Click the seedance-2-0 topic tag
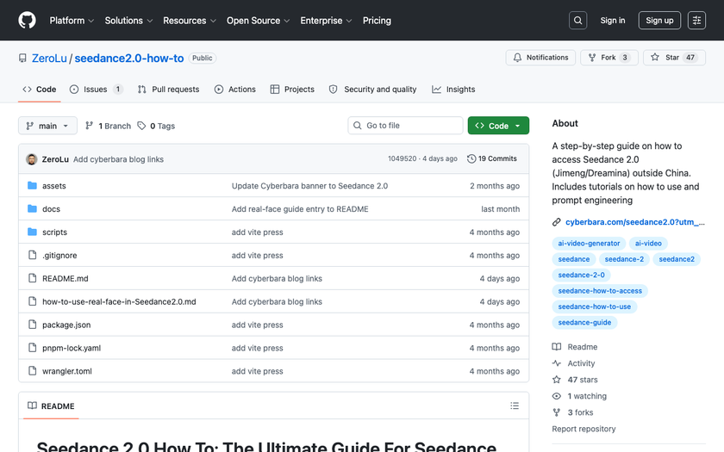 (x=581, y=275)
